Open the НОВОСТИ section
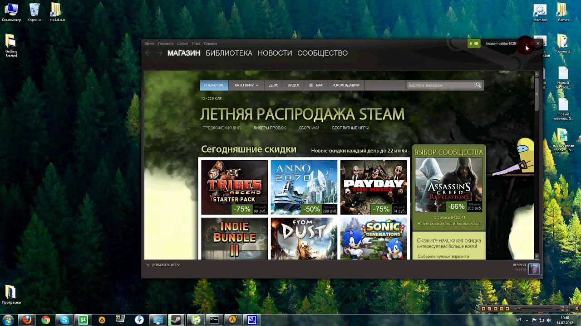 [275, 53]
